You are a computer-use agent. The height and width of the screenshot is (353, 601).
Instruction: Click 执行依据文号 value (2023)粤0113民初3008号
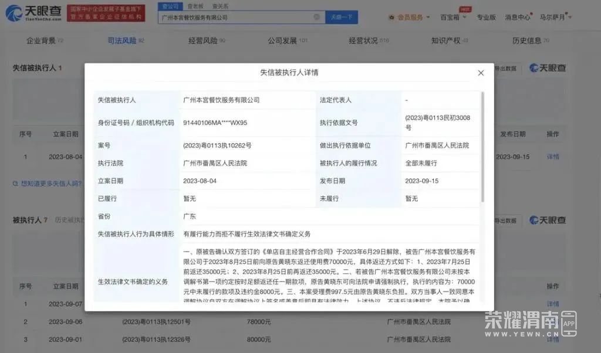[438, 123]
